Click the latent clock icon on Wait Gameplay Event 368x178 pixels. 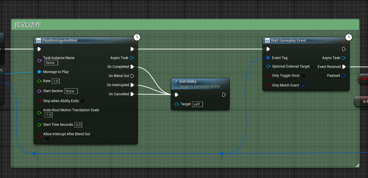point(349,37)
